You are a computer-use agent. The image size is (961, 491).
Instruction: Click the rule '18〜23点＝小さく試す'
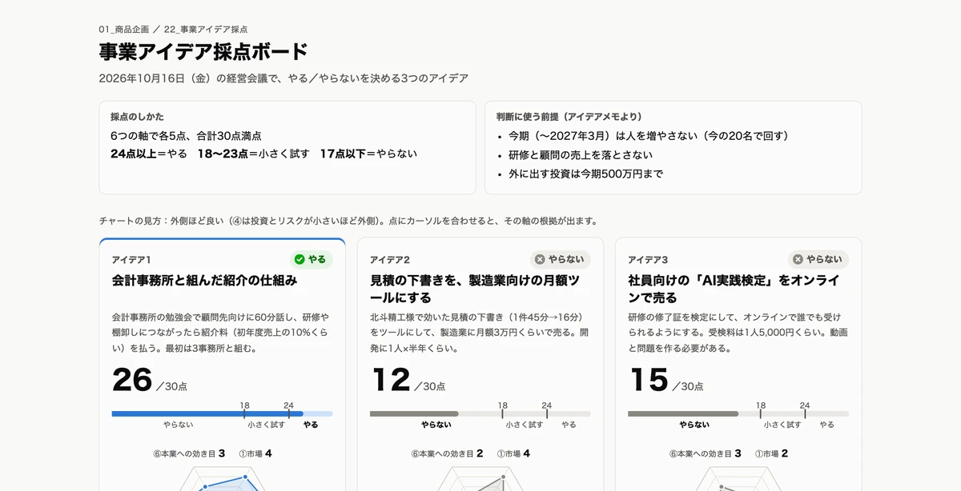(x=253, y=154)
